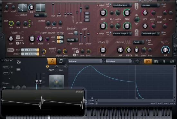Screen dimensions: 177x119
Task: Click the Blur mix knob
Action: 11,24
